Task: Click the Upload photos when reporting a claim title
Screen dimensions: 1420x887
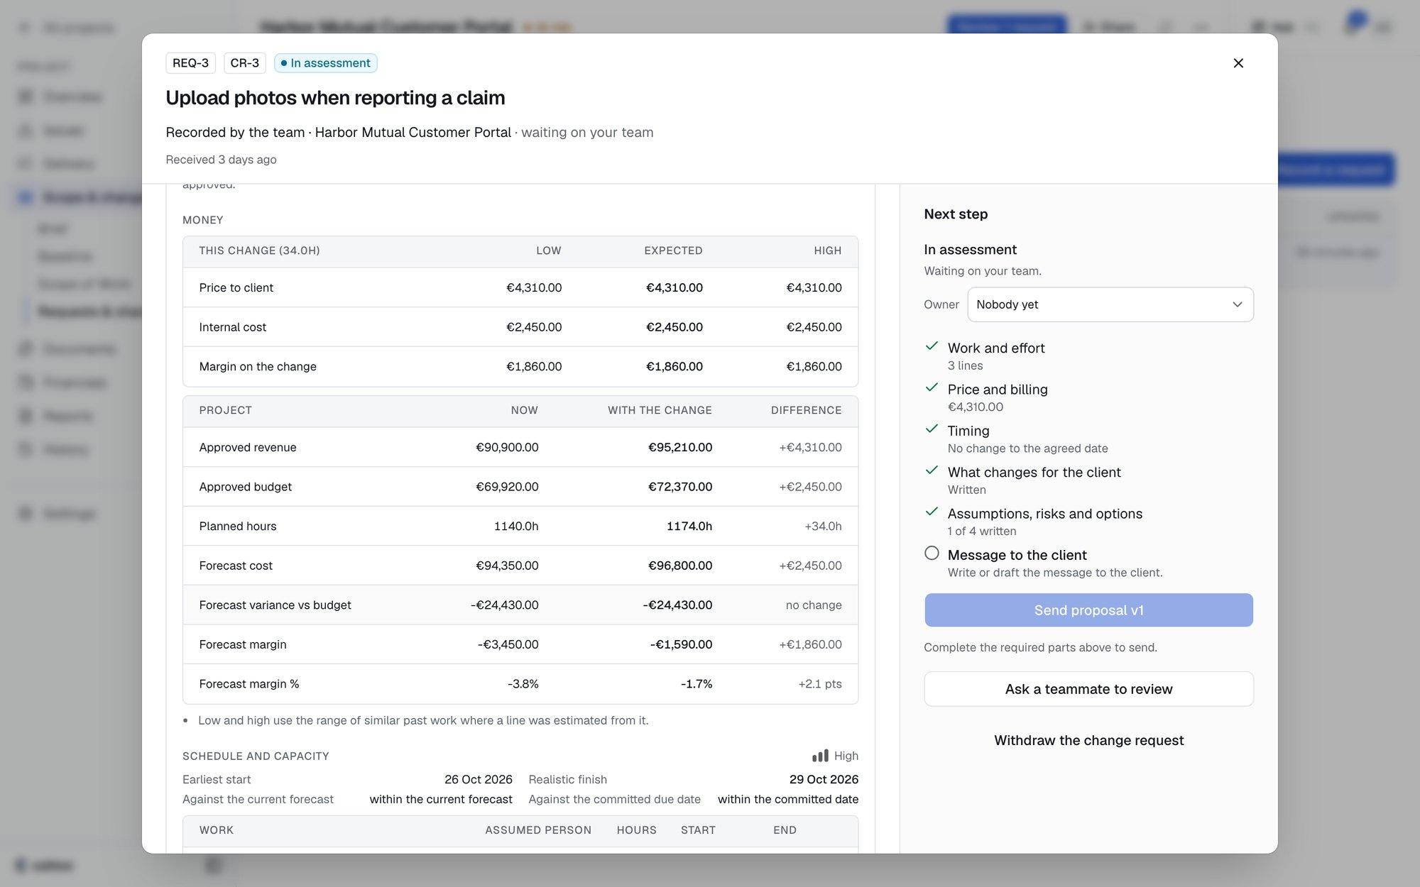Action: (x=335, y=98)
